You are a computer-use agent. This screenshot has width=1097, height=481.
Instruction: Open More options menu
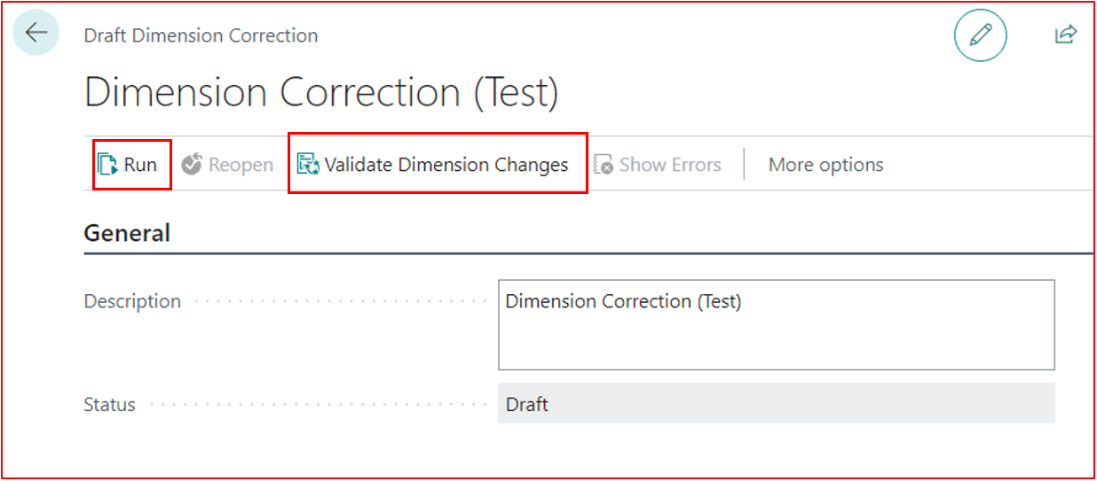click(825, 165)
